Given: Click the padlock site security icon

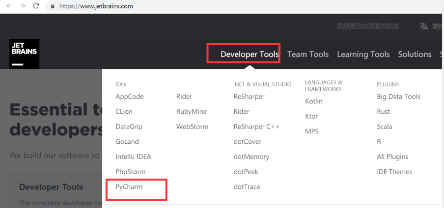Looking at the screenshot, I should coord(53,6).
